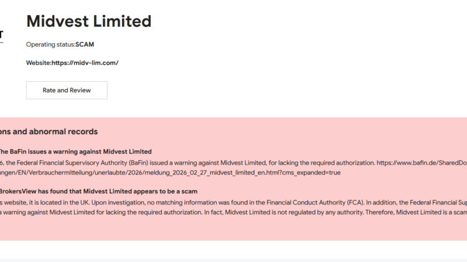467x262 pixels.
Task: Click the bold SCAM operating status text
Action: pyautogui.click(x=85, y=44)
